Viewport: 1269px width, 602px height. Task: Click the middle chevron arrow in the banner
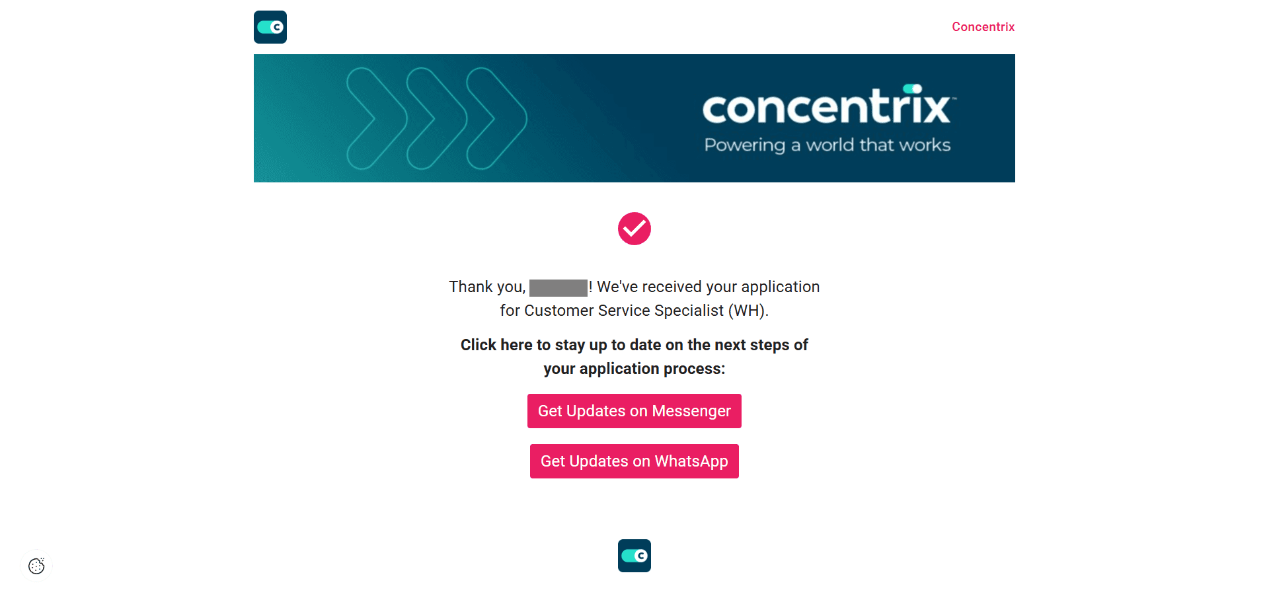coord(436,118)
